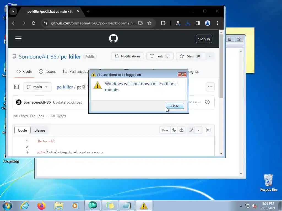Image resolution: width=282 pixels, height=211 pixels.
Task: View file history via clock icon
Action: click(207, 102)
